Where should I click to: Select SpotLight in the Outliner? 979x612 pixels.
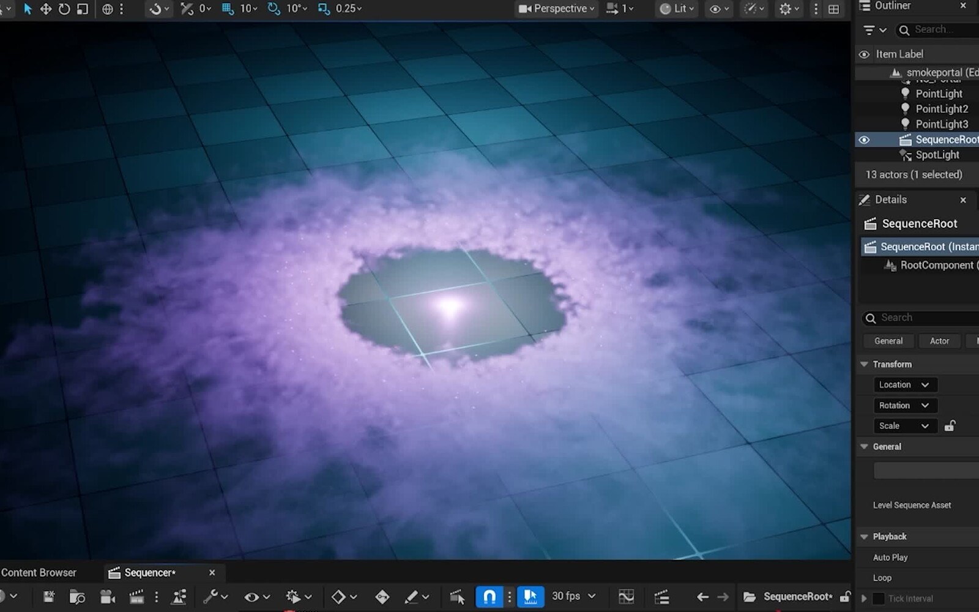[x=937, y=155]
